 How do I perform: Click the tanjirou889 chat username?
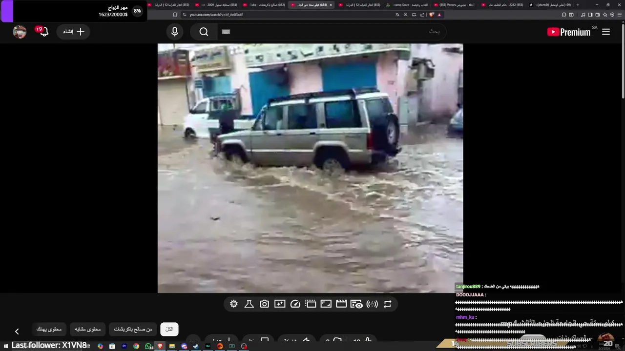tap(468, 286)
